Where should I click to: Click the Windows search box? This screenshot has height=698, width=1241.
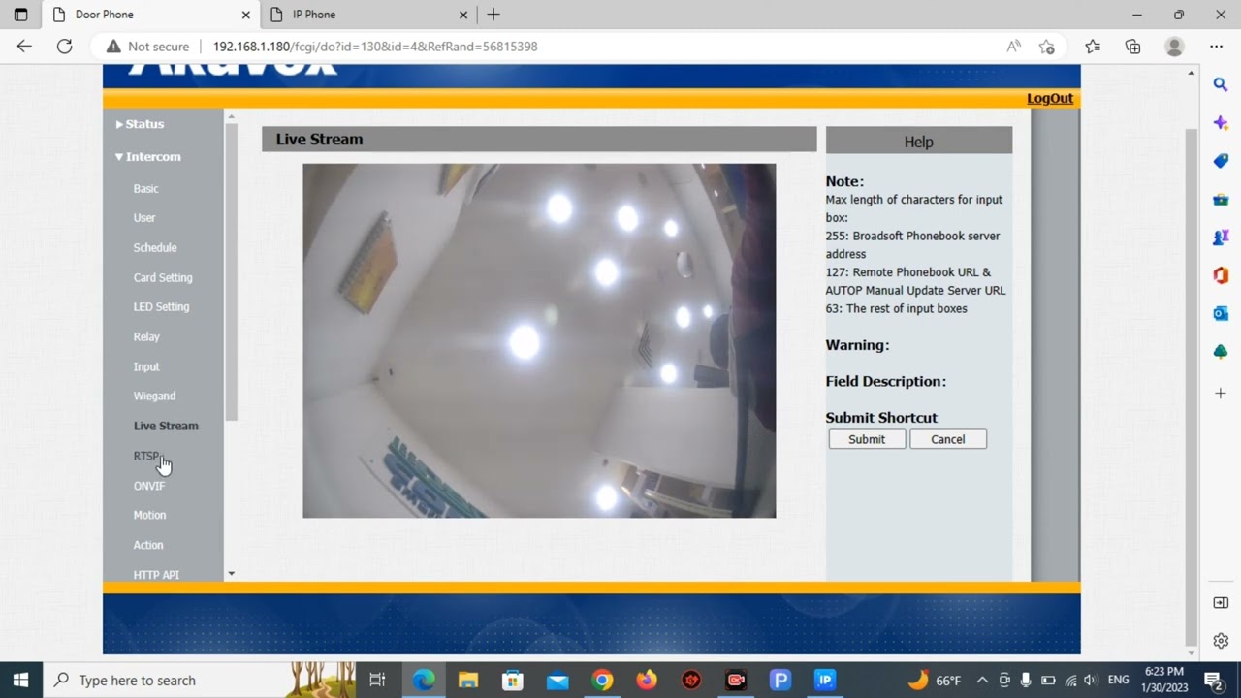199,680
